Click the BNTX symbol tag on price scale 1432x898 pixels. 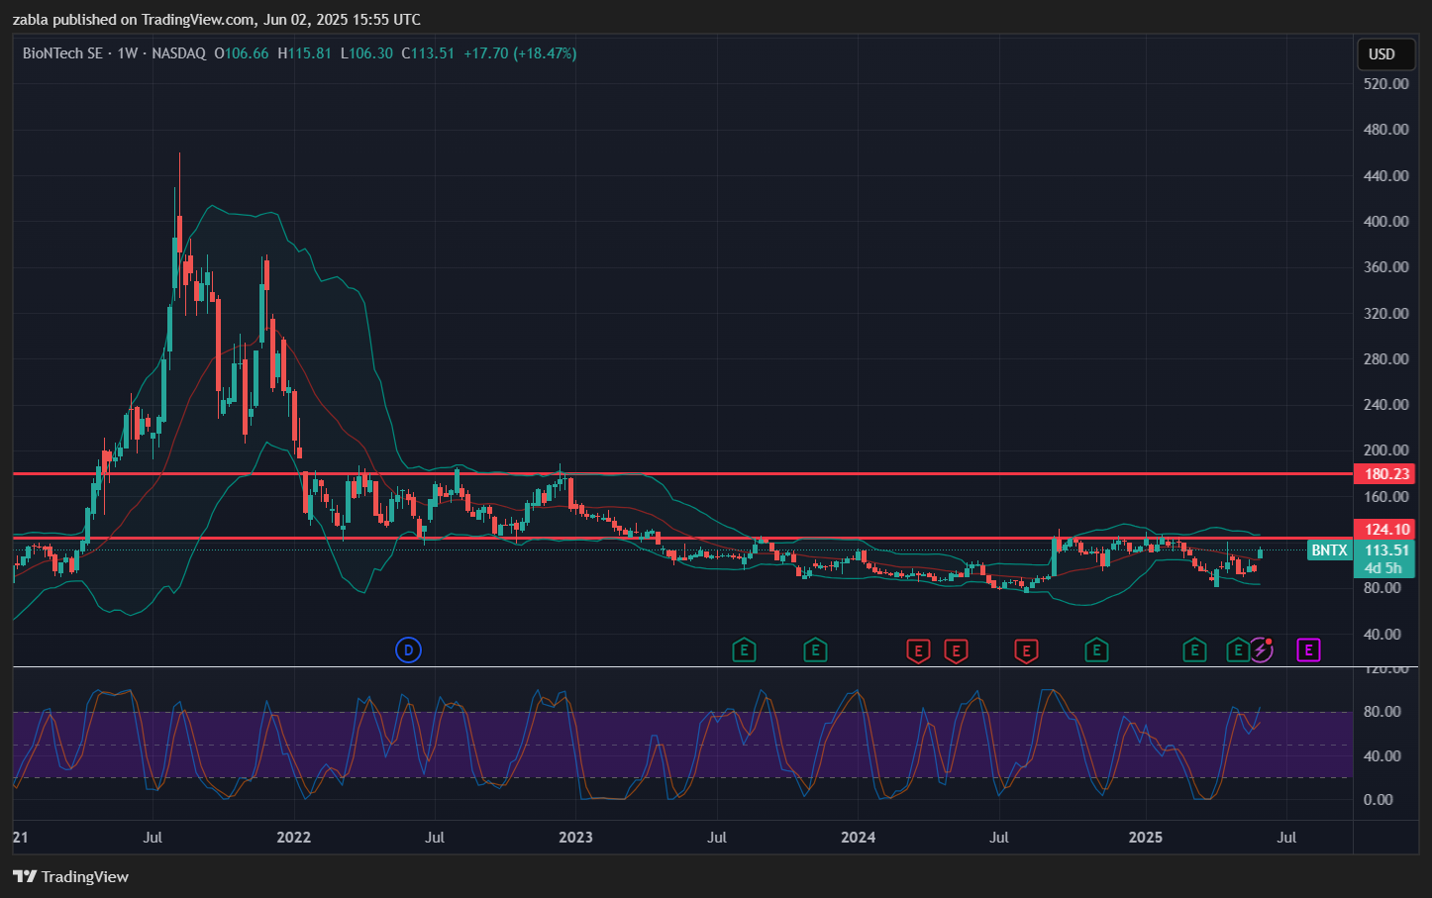click(x=1329, y=550)
